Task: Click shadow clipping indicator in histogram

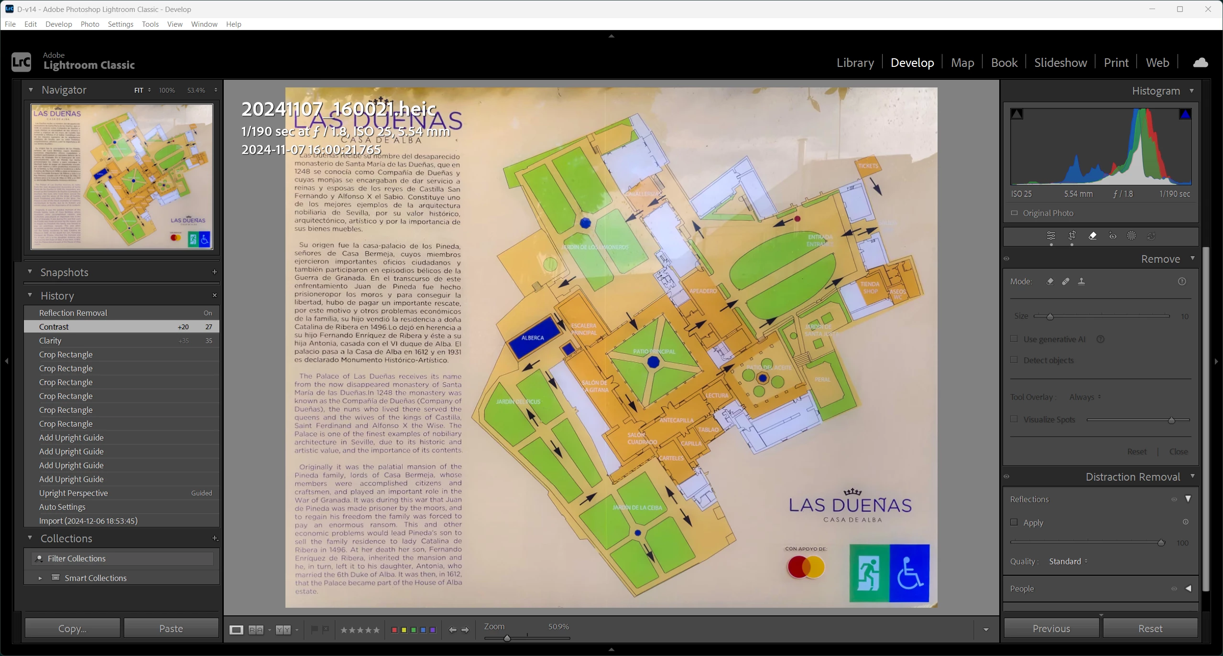Action: click(x=1017, y=114)
